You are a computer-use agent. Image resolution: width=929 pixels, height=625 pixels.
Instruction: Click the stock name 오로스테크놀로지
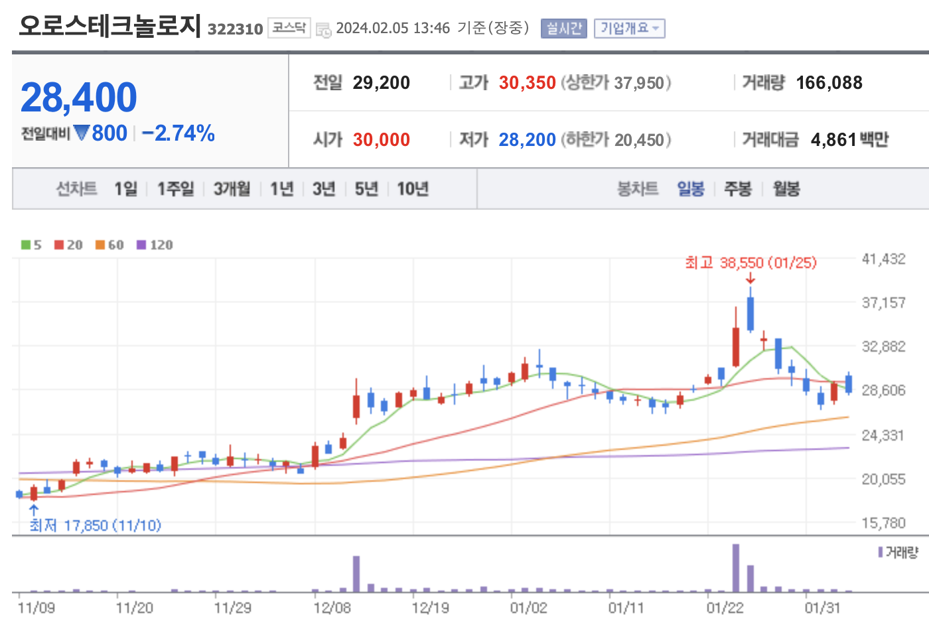click(109, 25)
